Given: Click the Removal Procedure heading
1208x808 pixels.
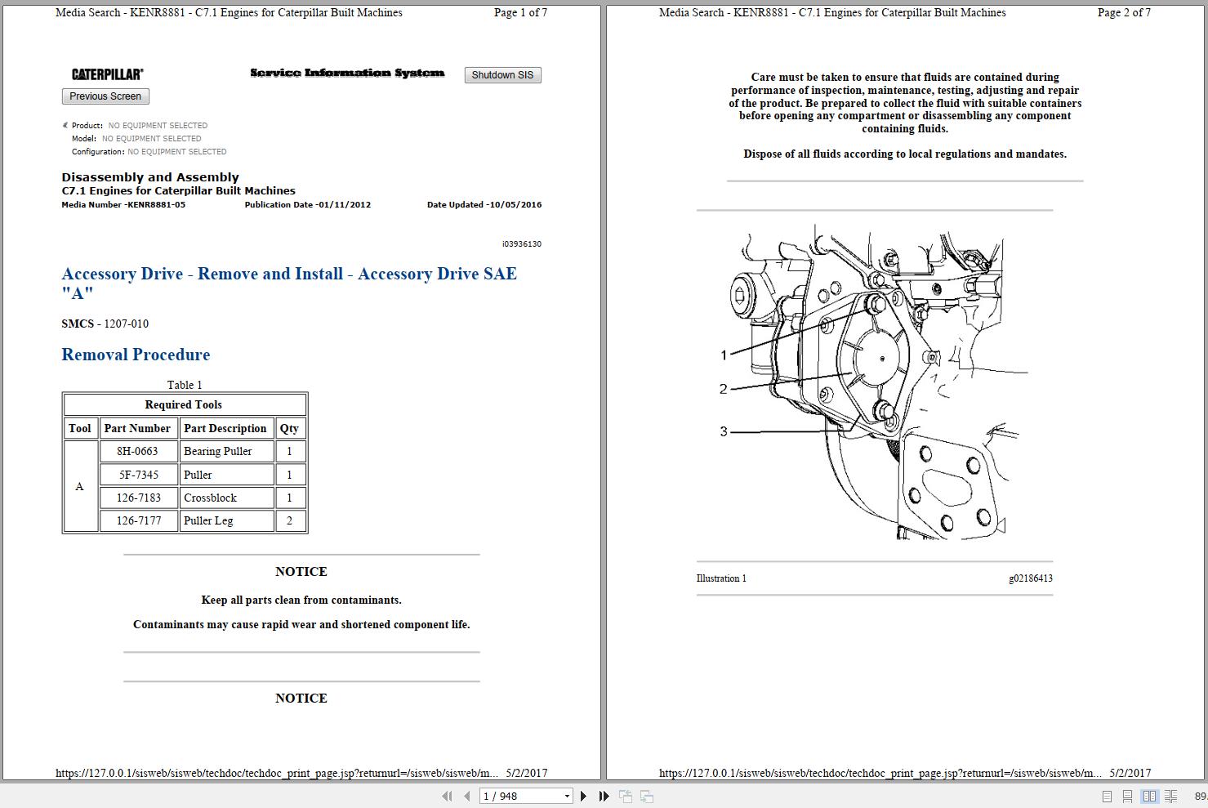Looking at the screenshot, I should click(x=136, y=355).
